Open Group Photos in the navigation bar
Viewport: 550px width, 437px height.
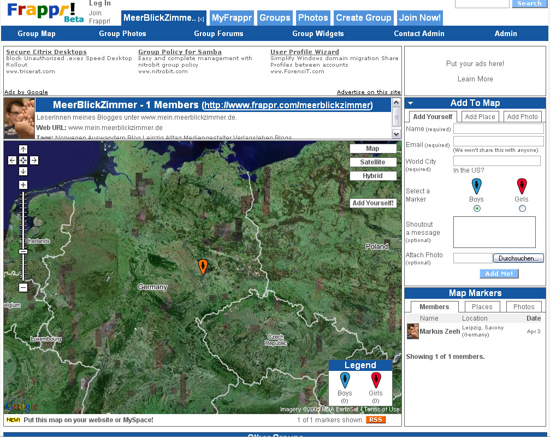click(x=122, y=34)
